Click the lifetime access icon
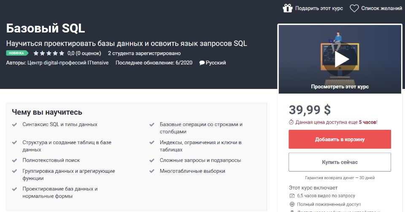Screen dimensions: 405x212 (x=292, y=204)
